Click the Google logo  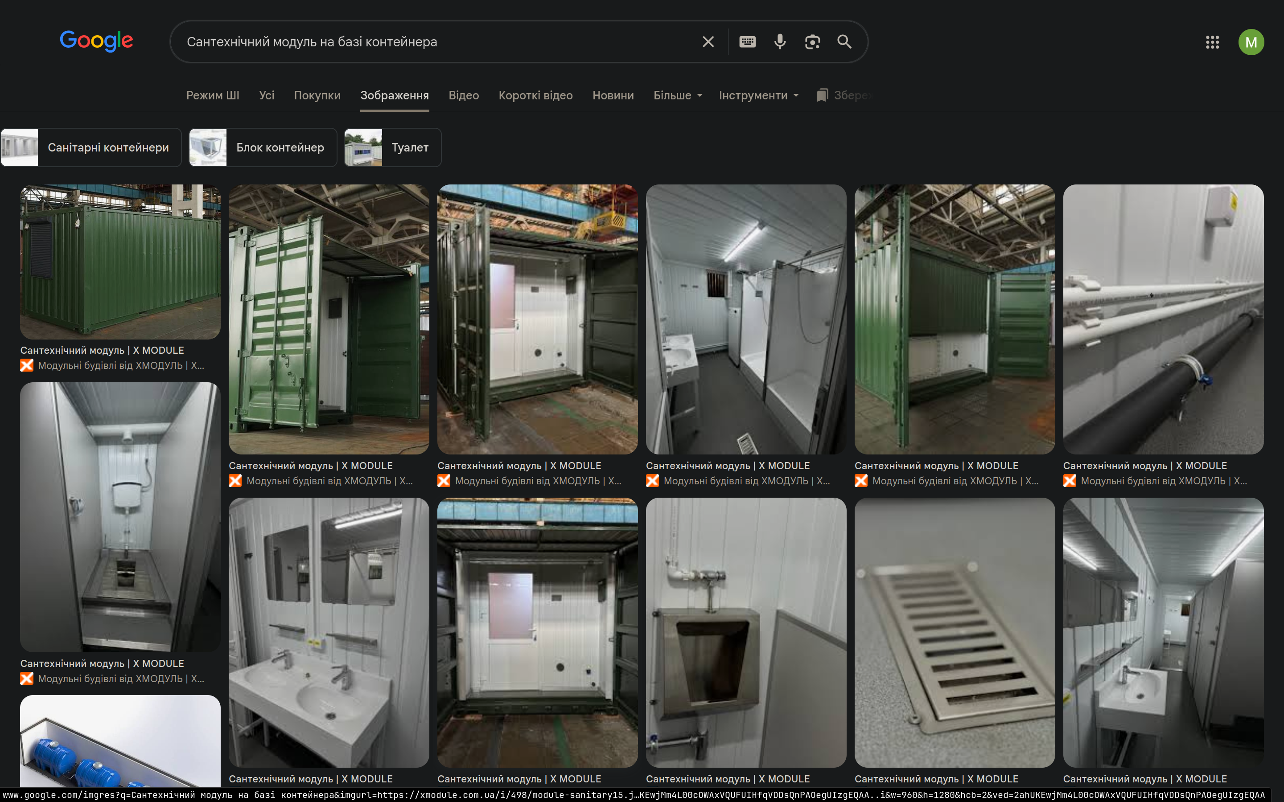(96, 41)
